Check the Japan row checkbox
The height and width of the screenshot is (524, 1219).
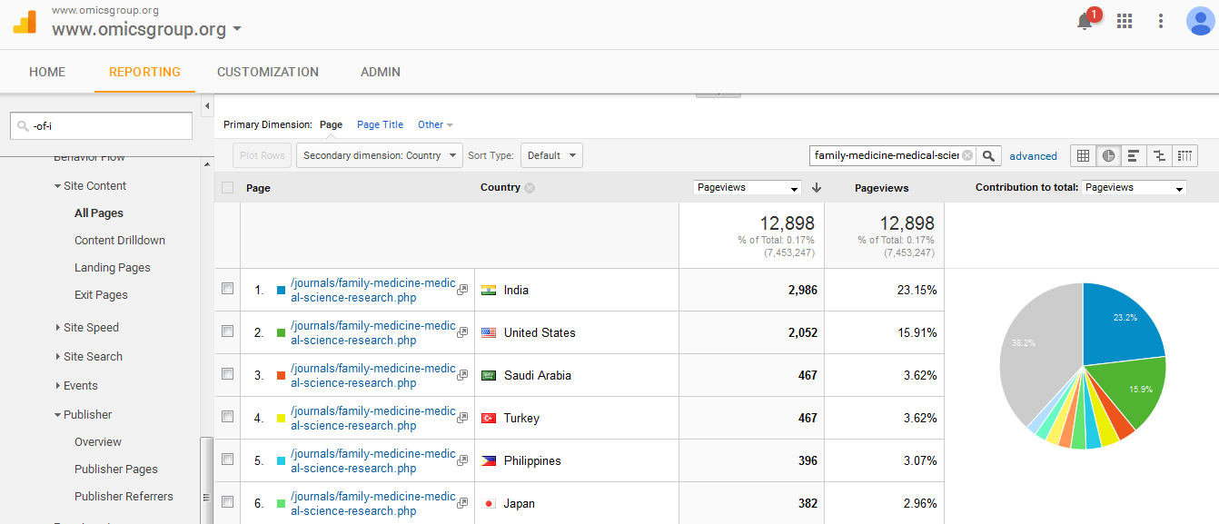pyautogui.click(x=227, y=501)
